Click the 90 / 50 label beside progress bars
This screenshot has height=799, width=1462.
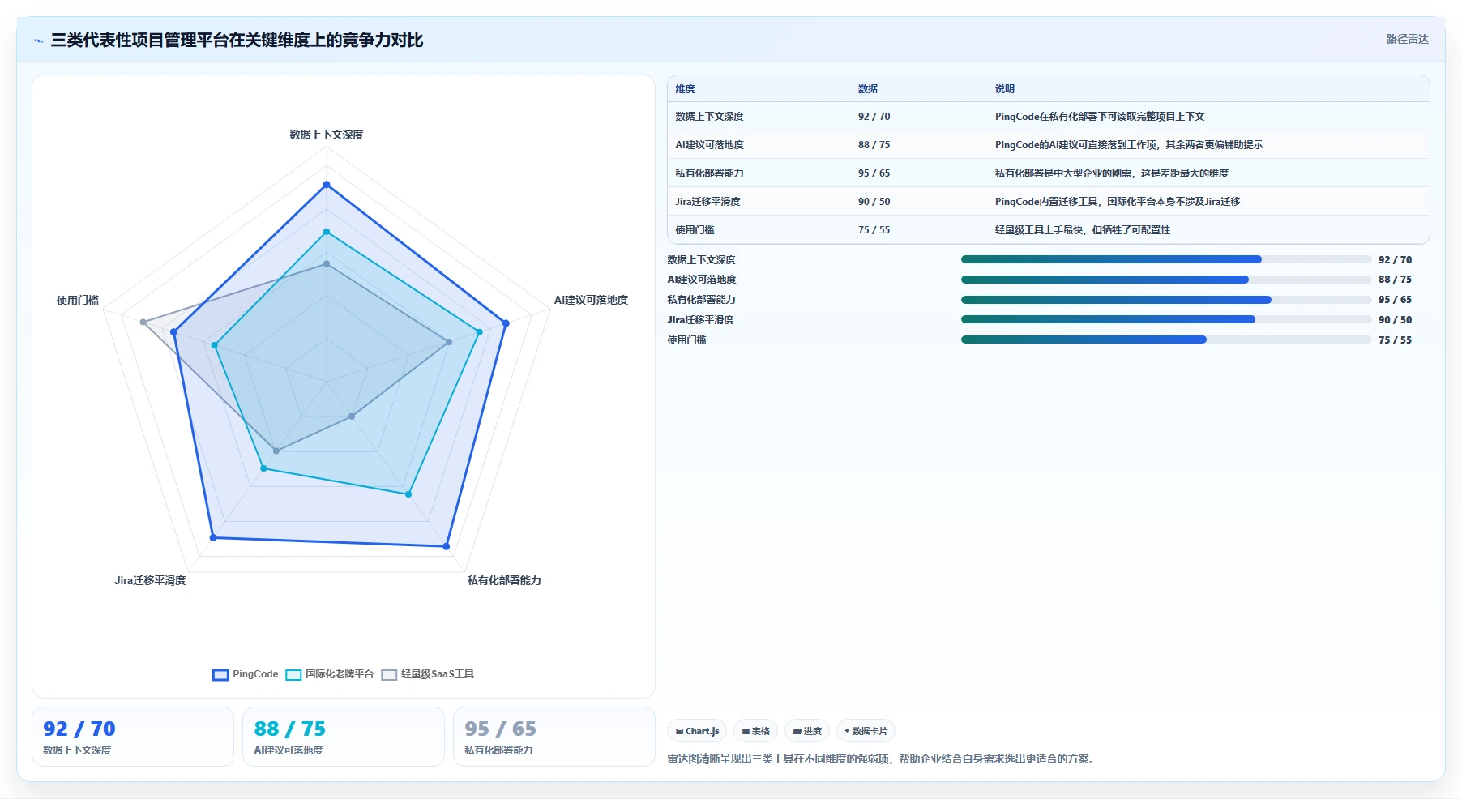coord(1395,320)
